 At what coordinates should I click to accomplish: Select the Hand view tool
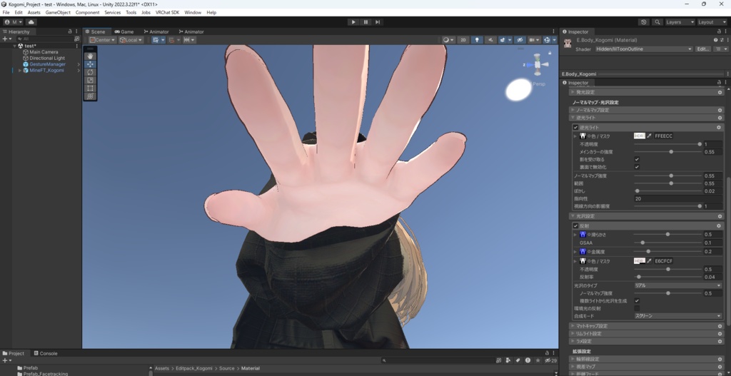tap(90, 56)
